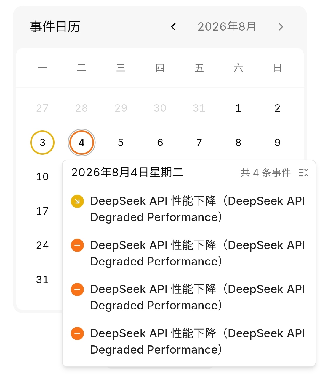
Task: Open fourth DeepSeek API Degraded Performance event
Action: tap(198, 341)
